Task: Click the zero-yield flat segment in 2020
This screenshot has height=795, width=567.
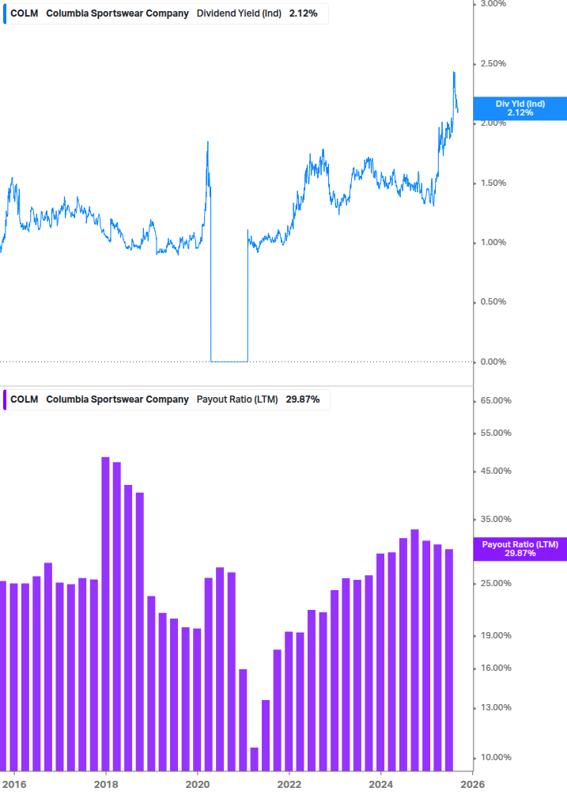Action: tap(229, 362)
